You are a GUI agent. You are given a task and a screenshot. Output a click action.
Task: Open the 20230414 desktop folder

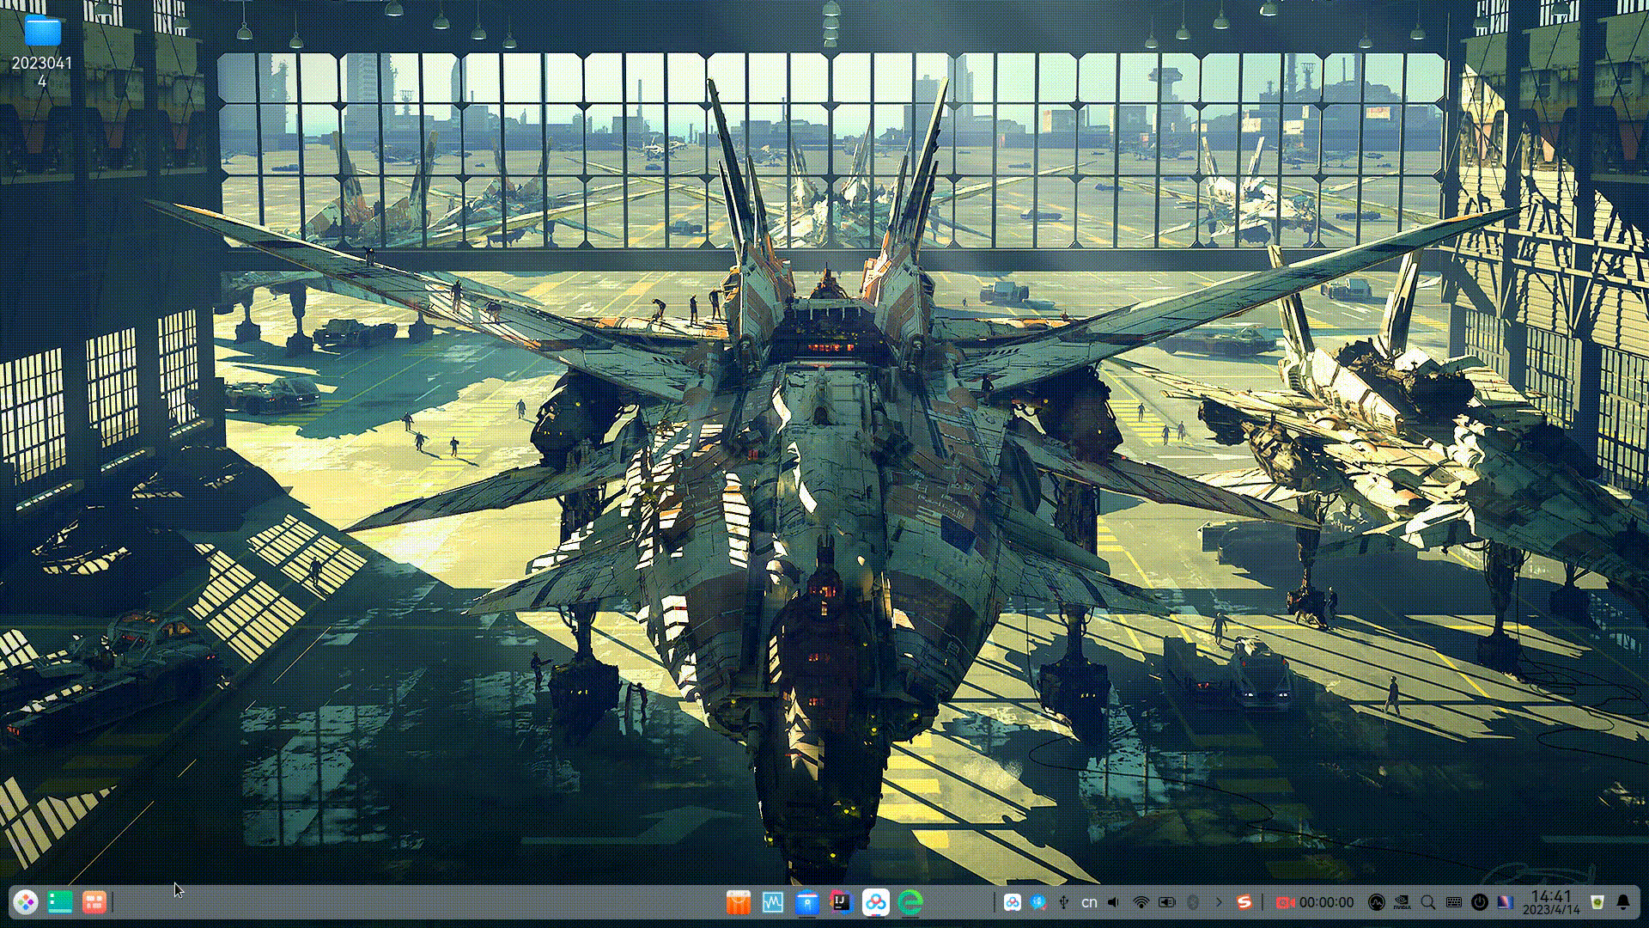coord(42,33)
